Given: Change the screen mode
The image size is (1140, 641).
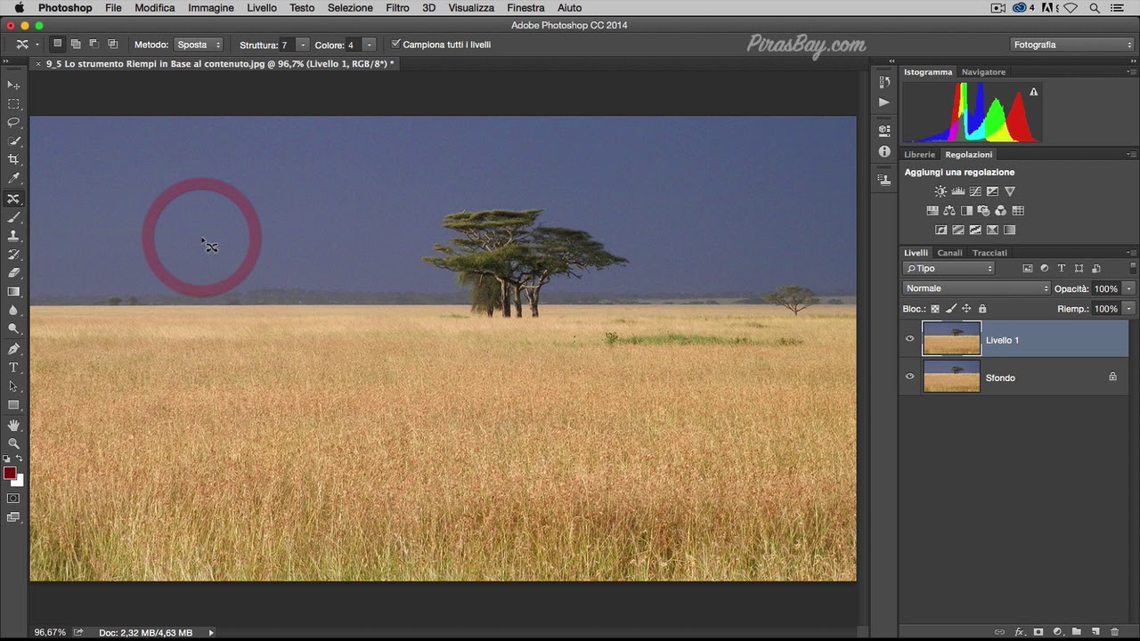Looking at the screenshot, I should 13,517.
